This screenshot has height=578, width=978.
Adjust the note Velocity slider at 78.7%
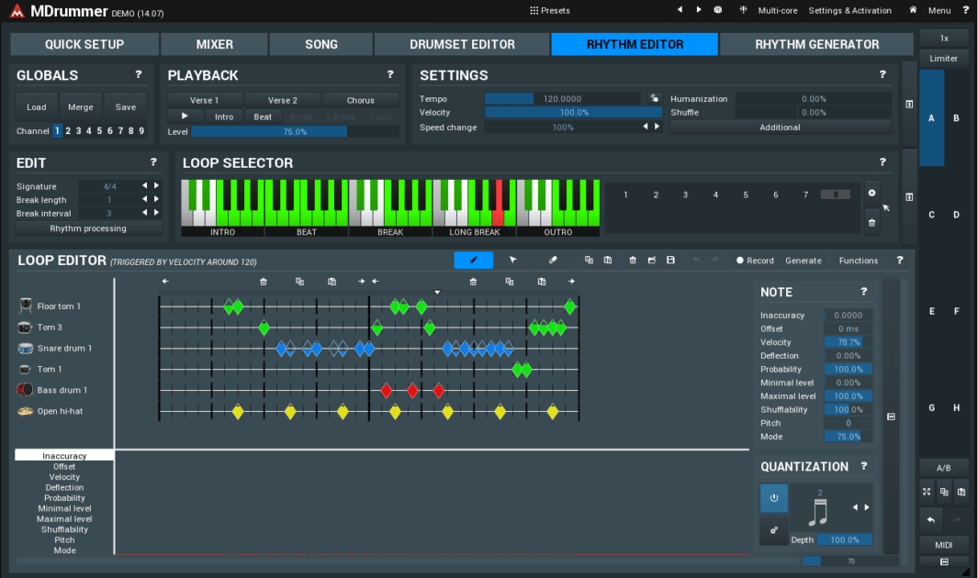click(x=849, y=342)
